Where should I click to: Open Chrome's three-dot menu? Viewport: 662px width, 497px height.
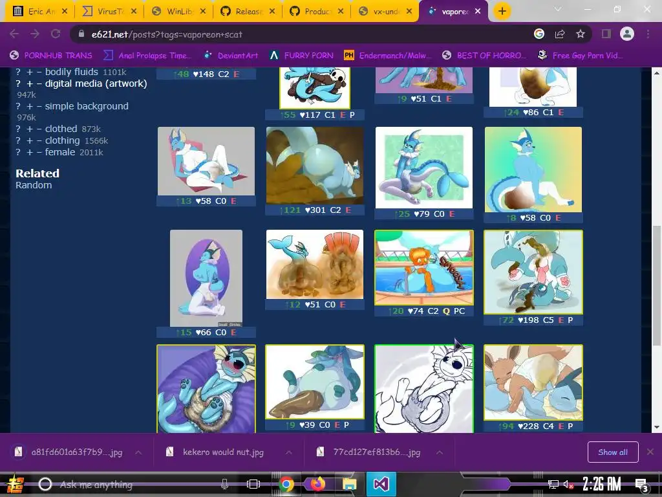(648, 34)
